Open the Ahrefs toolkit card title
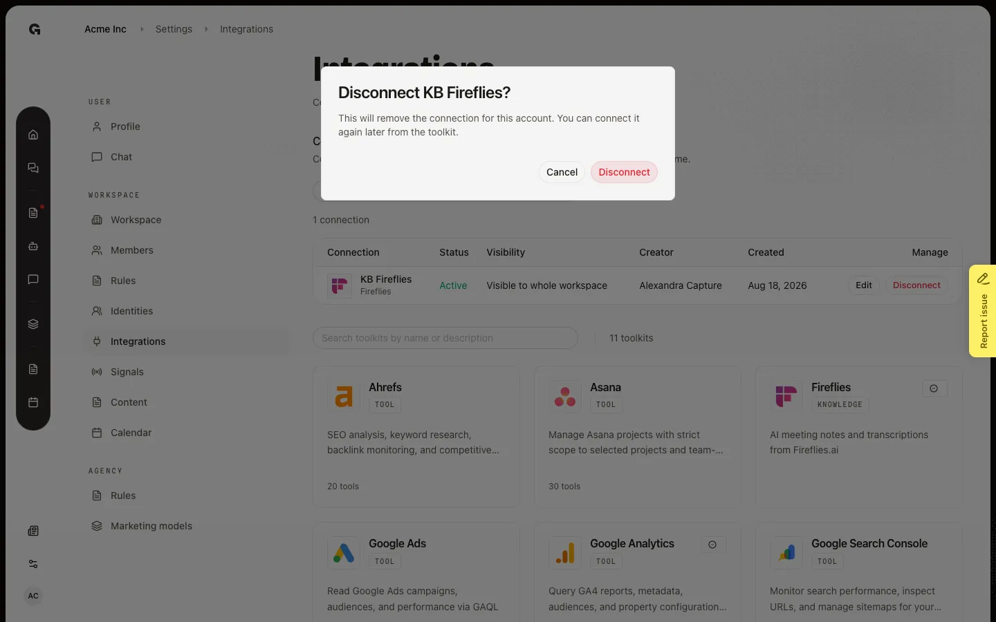Screen dimensions: 996x622 click(x=385, y=387)
